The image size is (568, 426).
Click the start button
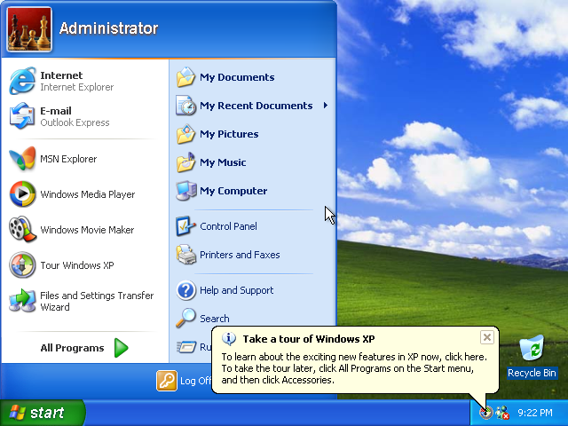(x=43, y=413)
